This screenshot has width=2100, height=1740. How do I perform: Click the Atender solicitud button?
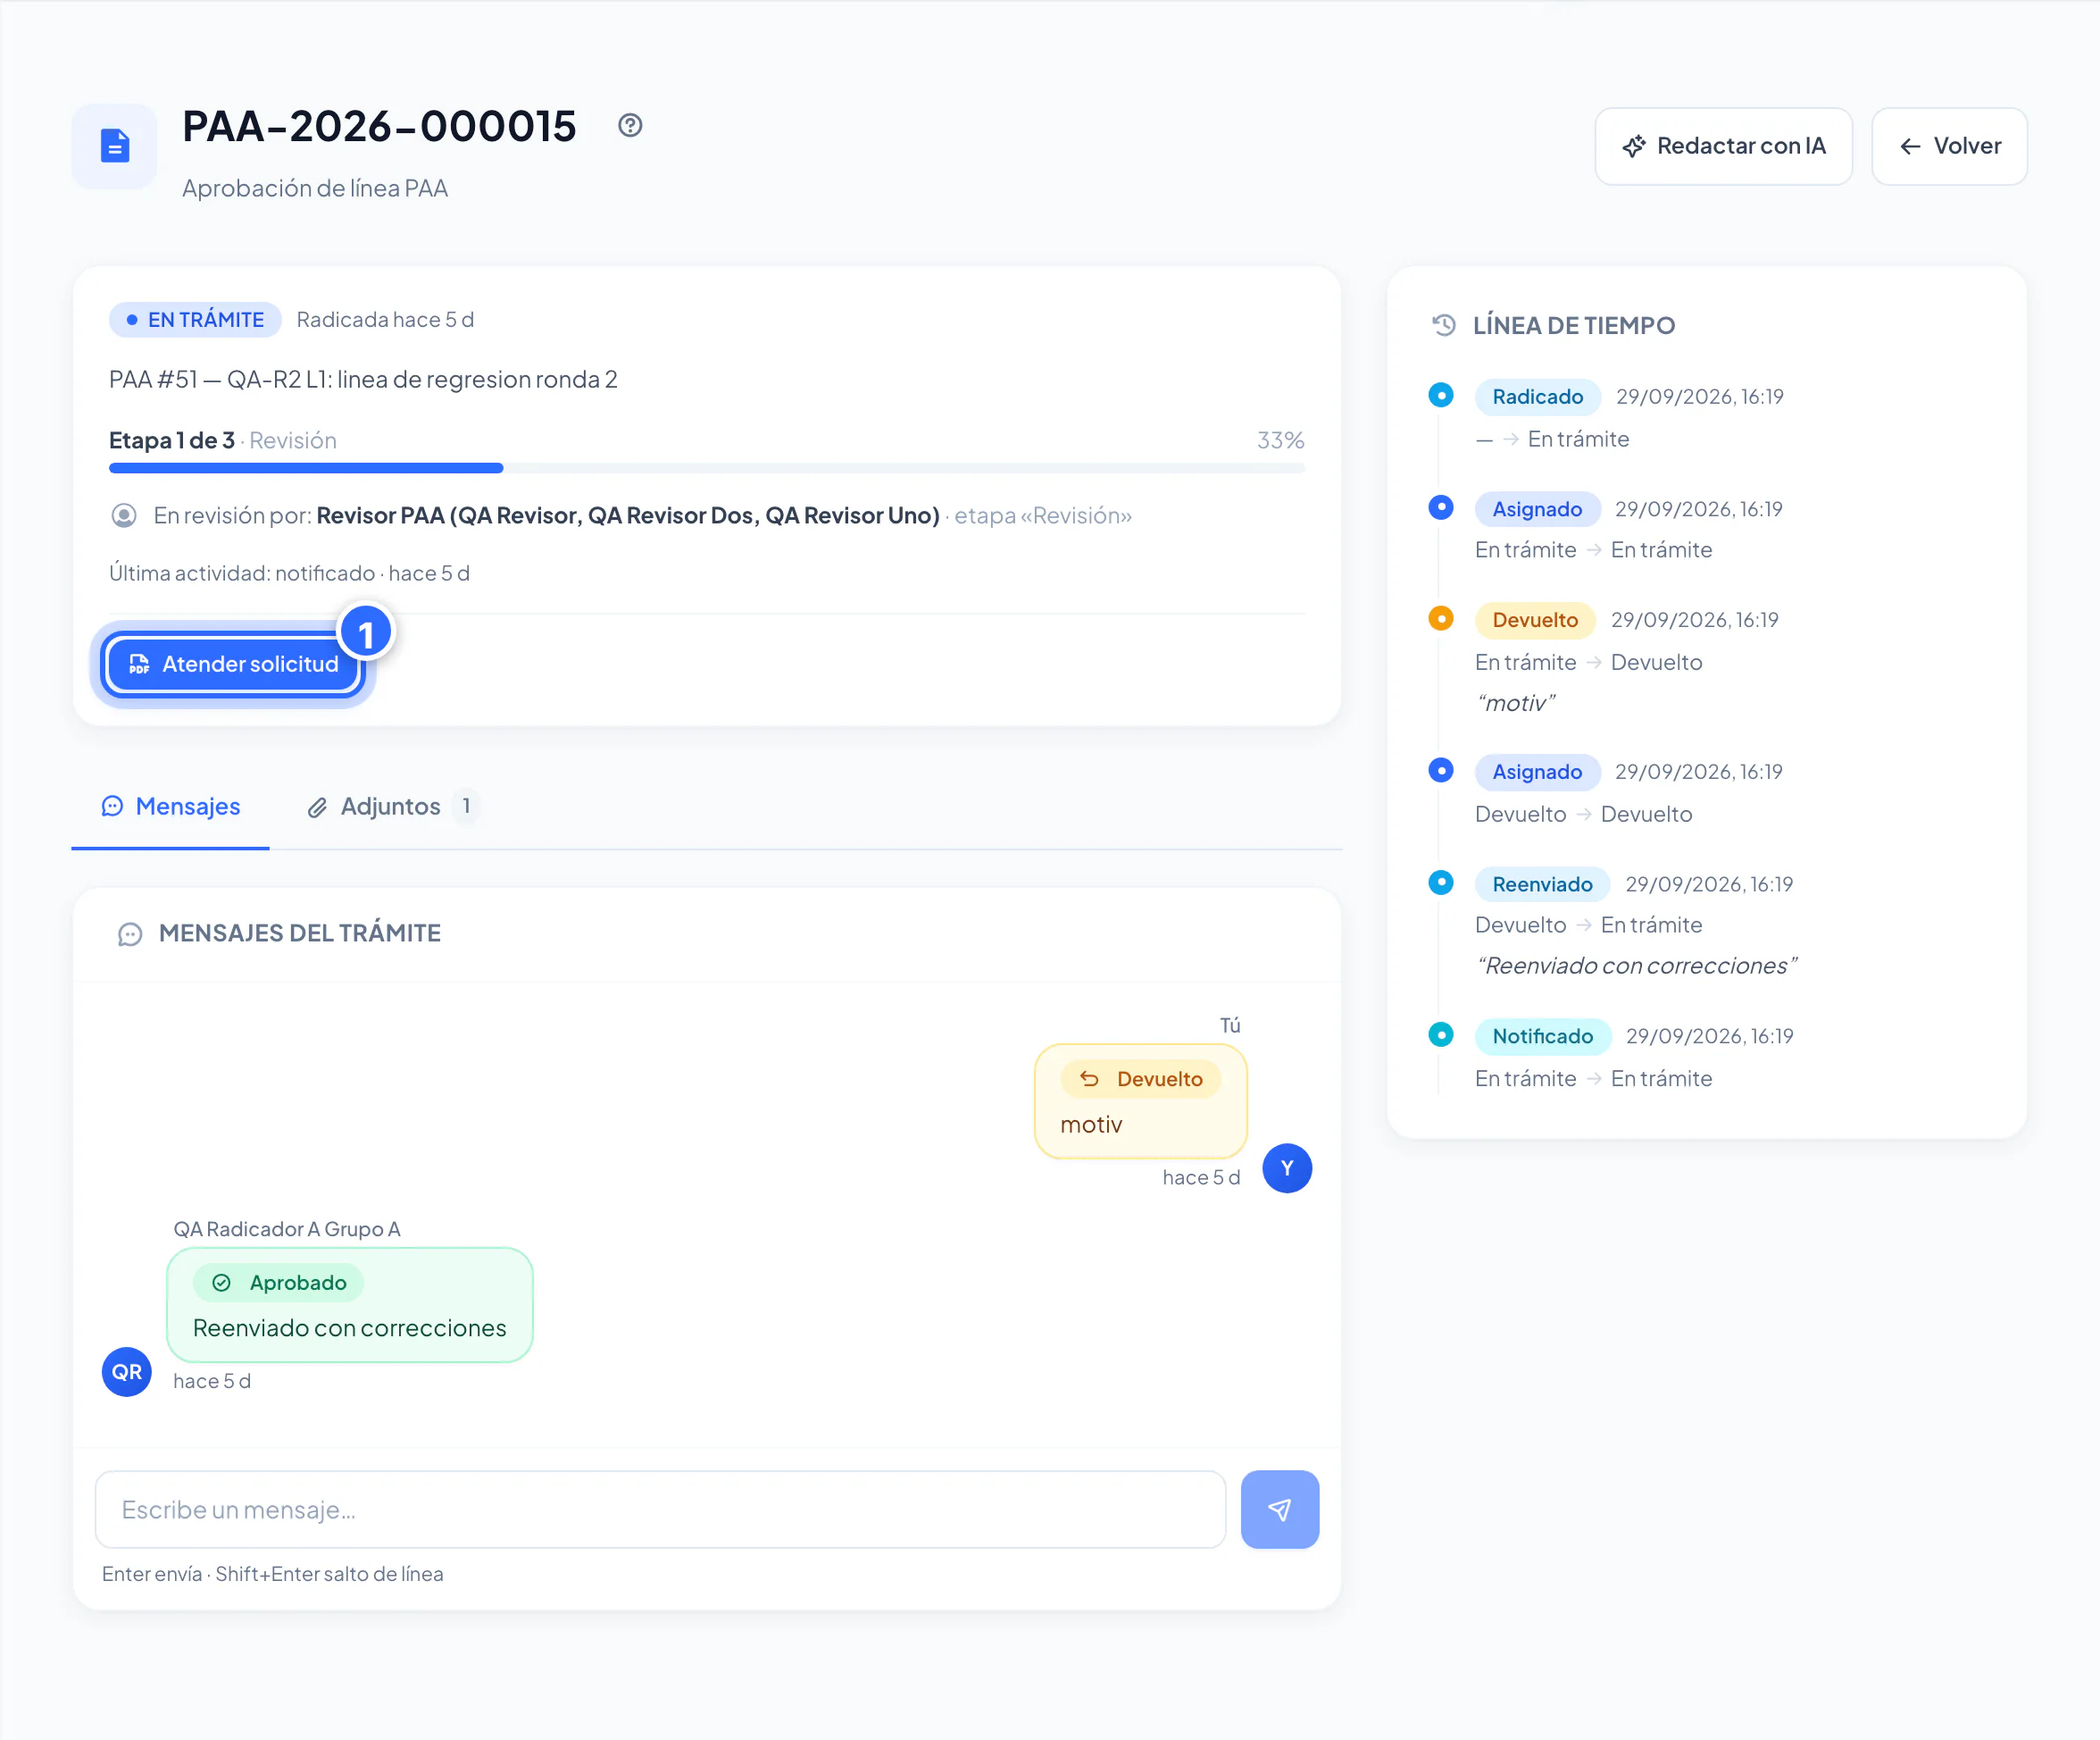click(x=234, y=665)
